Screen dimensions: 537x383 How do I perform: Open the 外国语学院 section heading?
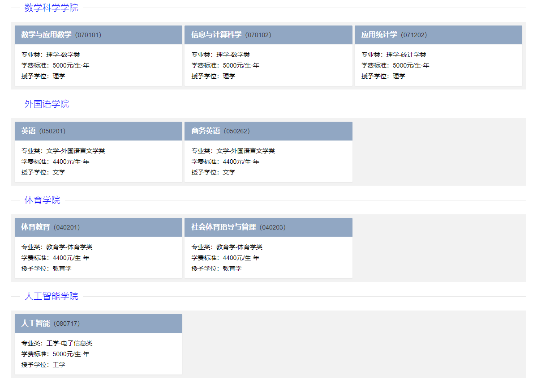[x=47, y=104]
